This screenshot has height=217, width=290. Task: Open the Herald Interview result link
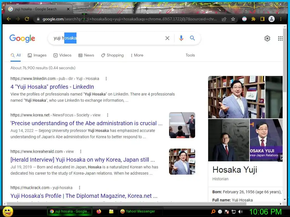coord(83,160)
